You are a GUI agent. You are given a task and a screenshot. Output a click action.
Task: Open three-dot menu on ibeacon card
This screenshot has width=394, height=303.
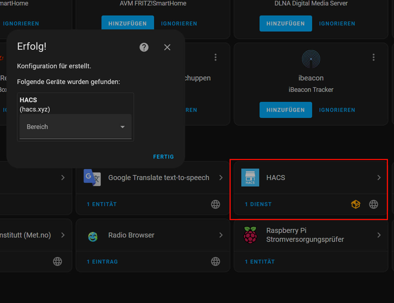click(x=373, y=57)
